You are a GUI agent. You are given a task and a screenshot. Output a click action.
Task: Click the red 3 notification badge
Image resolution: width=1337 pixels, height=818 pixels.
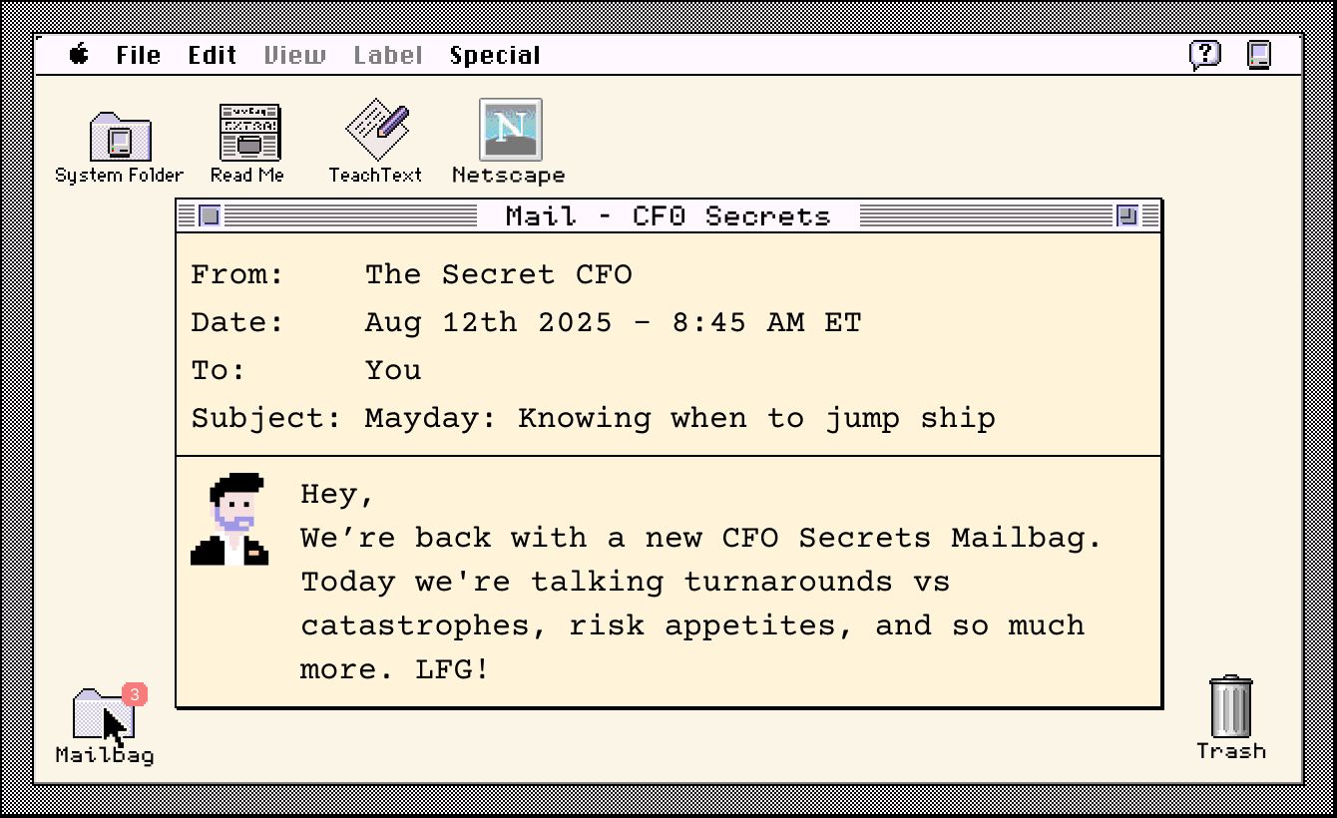[x=135, y=693]
